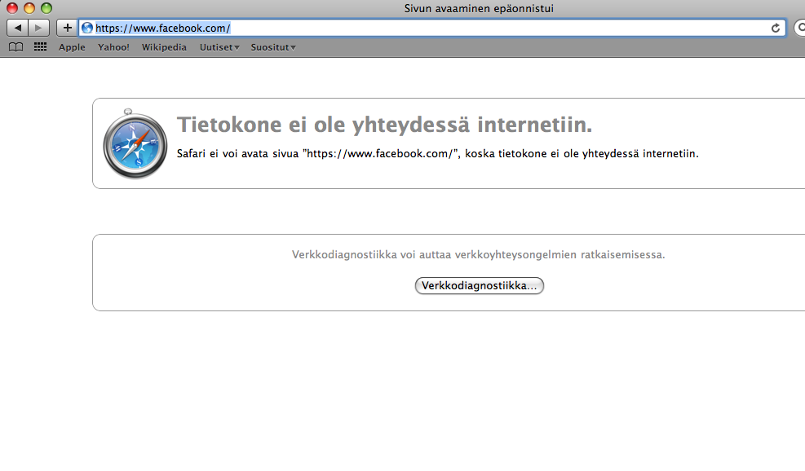Open the Apple bookmark
805x471 pixels.
(72, 47)
